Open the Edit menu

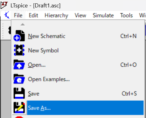pos(33,15)
